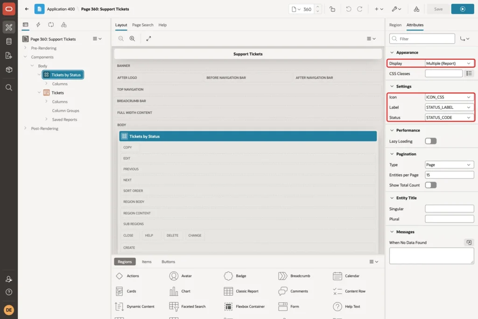The width and height of the screenshot is (478, 319).
Task: Open the Status column dropdown
Action: point(450,117)
